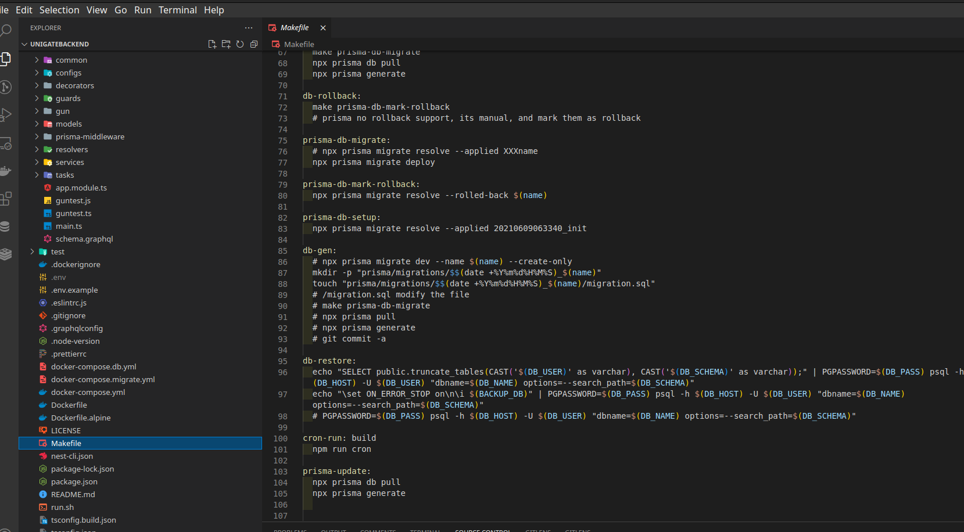The image size is (964, 532).
Task: Open README.md from the file tree
Action: pyautogui.click(x=73, y=494)
